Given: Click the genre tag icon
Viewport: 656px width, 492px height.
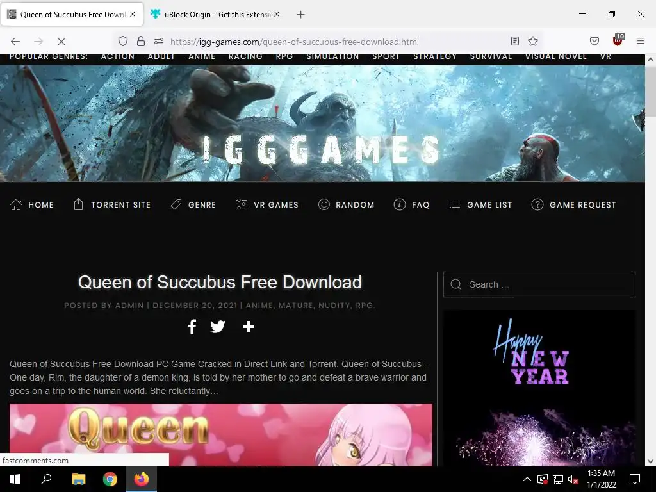Looking at the screenshot, I should coord(176,204).
